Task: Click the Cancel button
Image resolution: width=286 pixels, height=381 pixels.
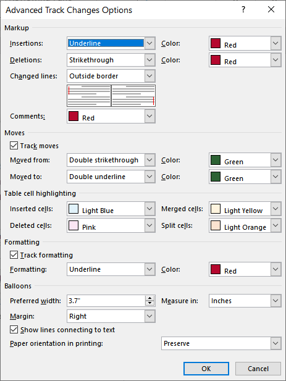Action: (x=258, y=369)
